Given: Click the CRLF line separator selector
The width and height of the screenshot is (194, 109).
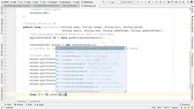Looking at the screenshot, I should (x=160, y=107).
